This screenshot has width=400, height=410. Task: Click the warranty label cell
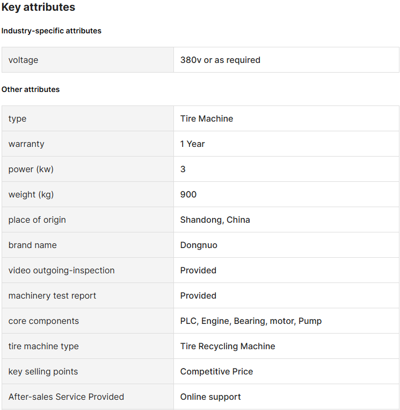(88, 144)
